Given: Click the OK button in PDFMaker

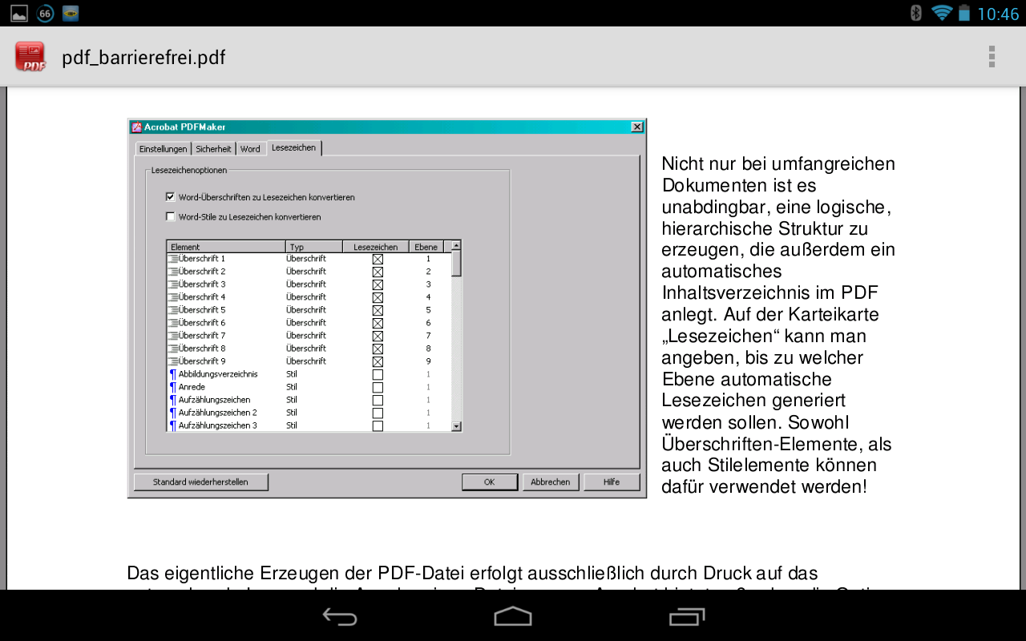Looking at the screenshot, I should click(x=489, y=482).
